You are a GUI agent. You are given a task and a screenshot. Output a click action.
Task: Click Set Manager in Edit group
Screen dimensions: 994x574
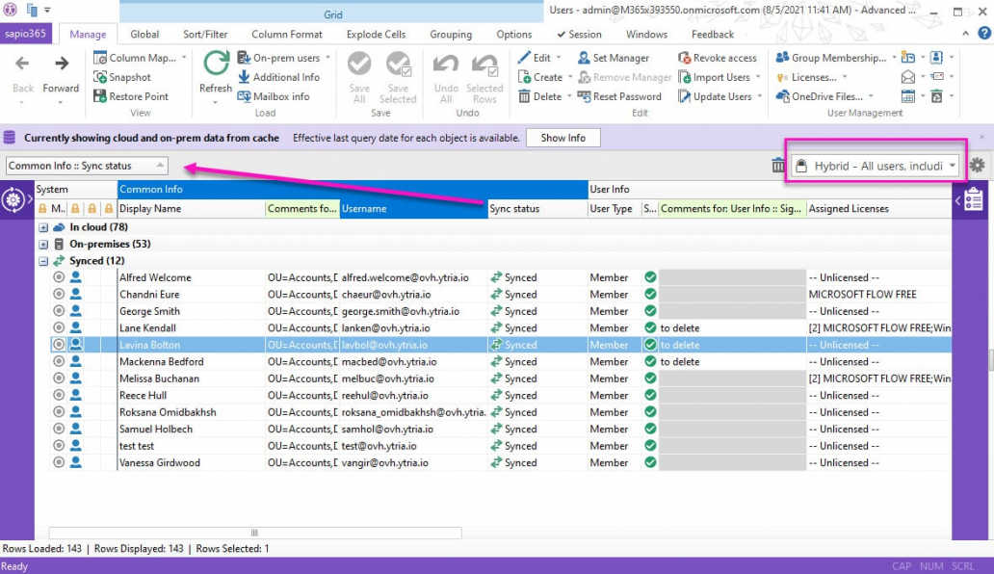(x=613, y=58)
